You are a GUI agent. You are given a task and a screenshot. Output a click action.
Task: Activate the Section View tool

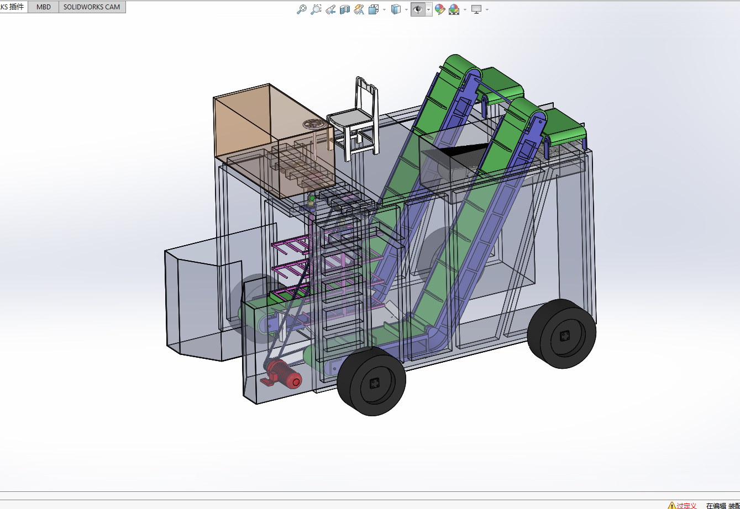(345, 9)
